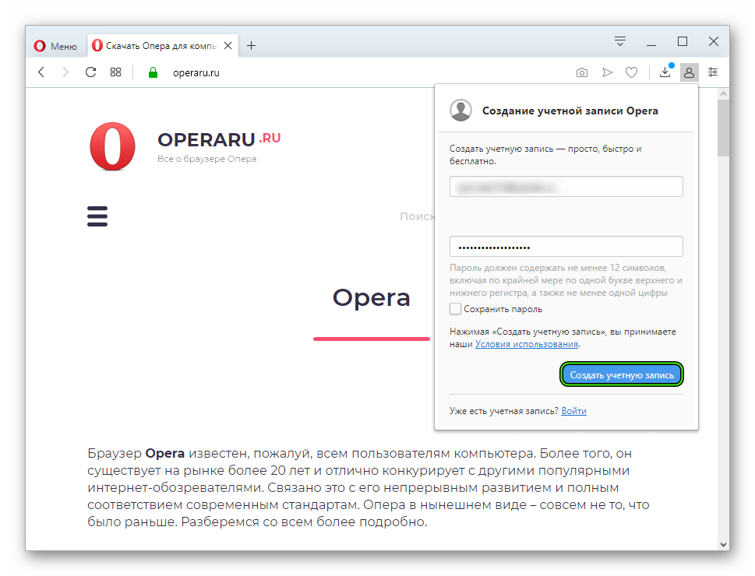Reload the current page
This screenshot has width=755, height=576.
(x=90, y=72)
